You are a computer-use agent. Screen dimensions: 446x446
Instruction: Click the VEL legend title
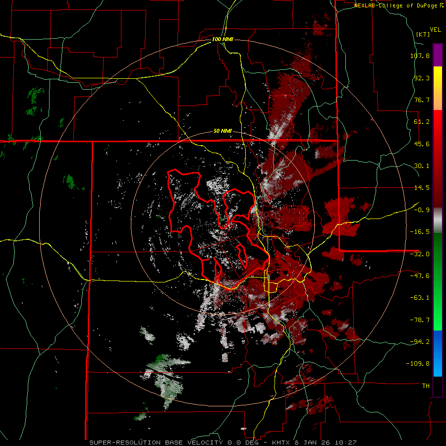coord(435,30)
